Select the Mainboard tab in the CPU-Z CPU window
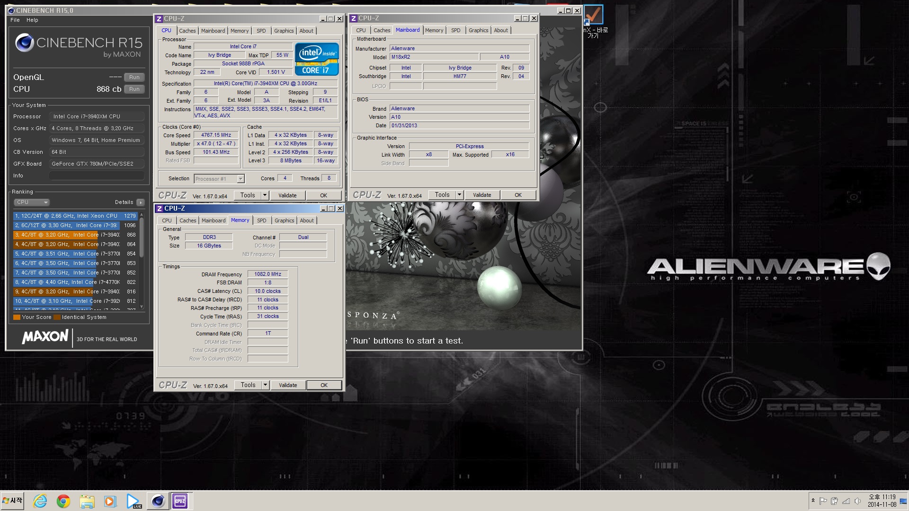 pyautogui.click(x=213, y=31)
